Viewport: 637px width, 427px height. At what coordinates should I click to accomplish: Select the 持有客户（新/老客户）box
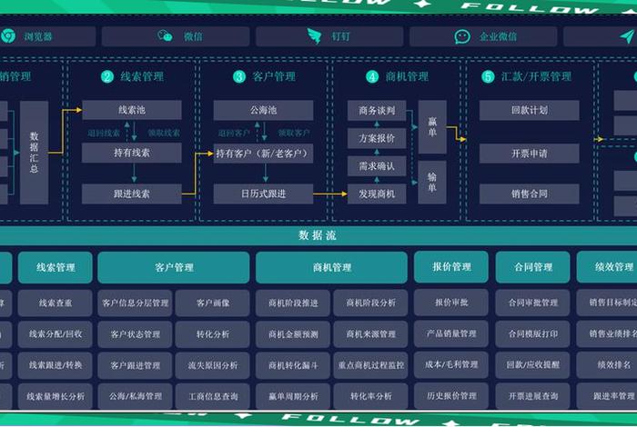pyautogui.click(x=263, y=154)
